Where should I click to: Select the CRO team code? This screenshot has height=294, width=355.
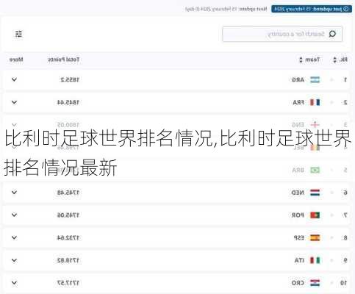(x=298, y=283)
